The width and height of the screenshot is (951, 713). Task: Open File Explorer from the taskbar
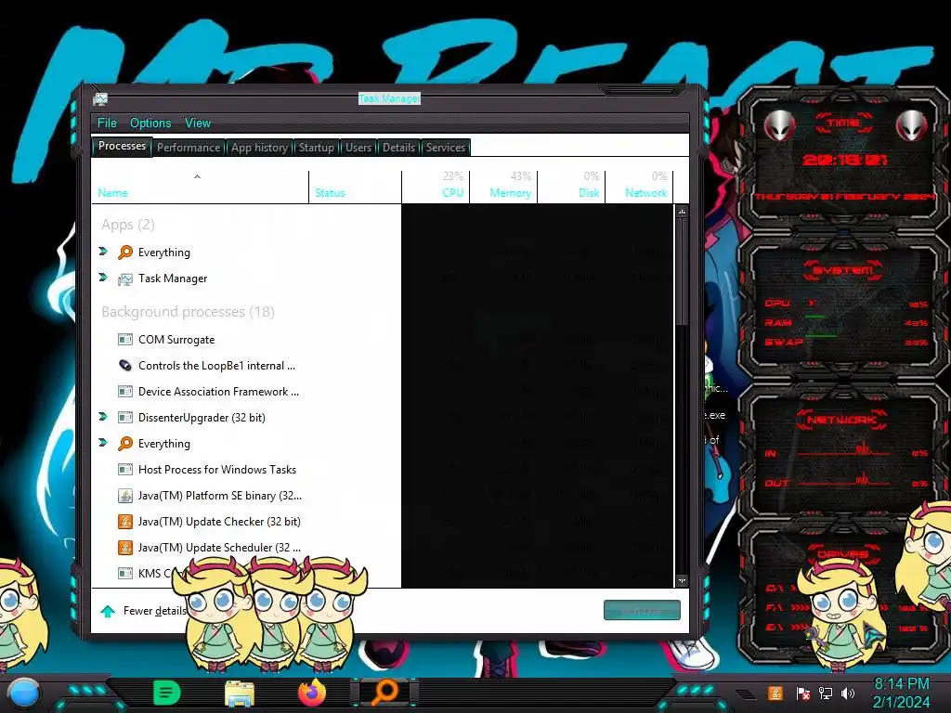240,694
